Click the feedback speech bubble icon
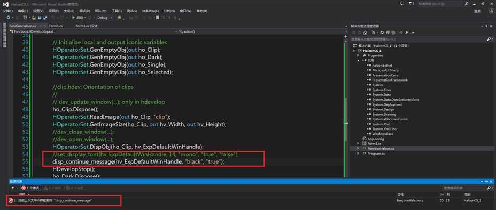Screen dimensions: 496x210 click(402, 4)
